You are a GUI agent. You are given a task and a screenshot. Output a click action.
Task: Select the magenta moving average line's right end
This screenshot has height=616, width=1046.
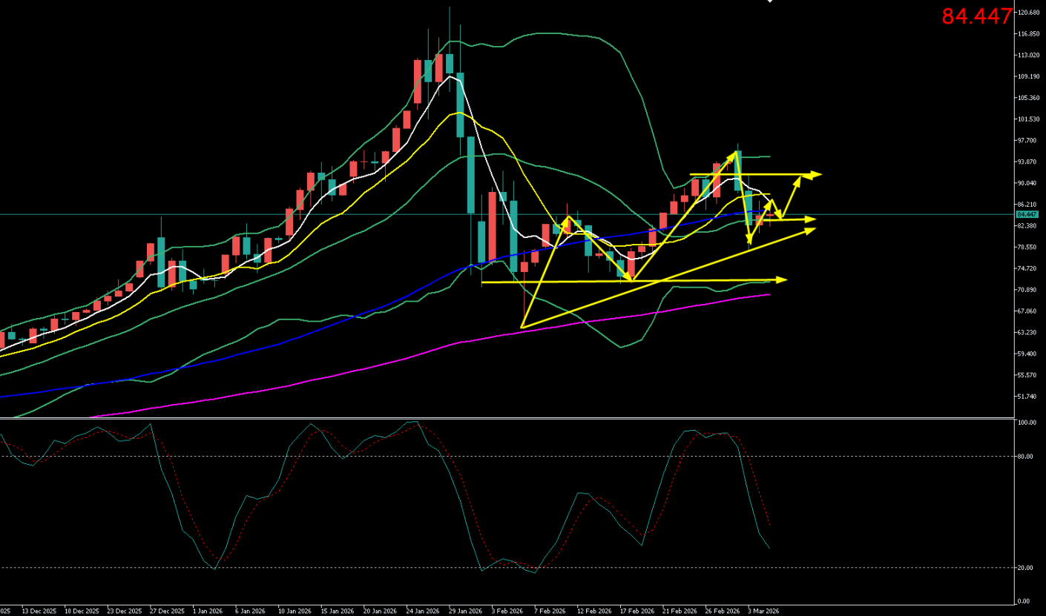(769, 294)
